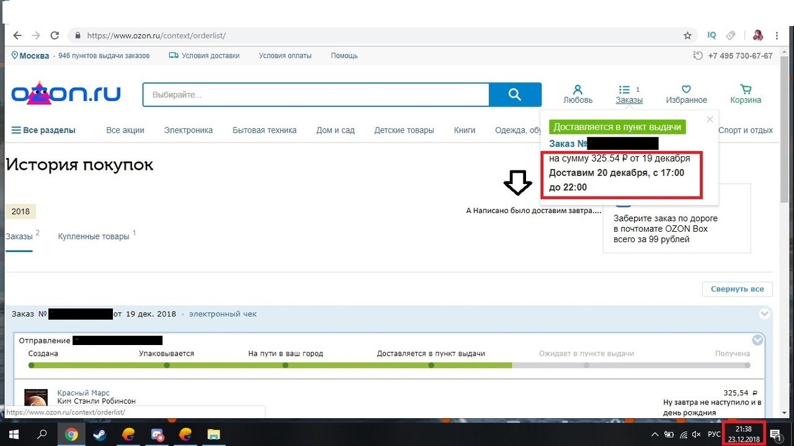Image resolution: width=794 pixels, height=446 pixels.
Task: Open Дом и сад category
Action: [x=336, y=130]
